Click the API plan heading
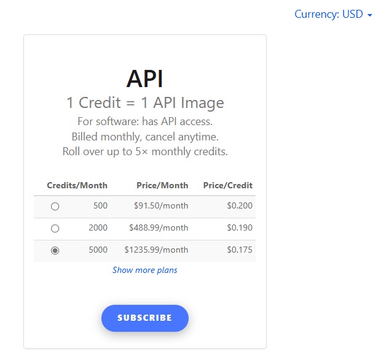Screen dimensions: 384x360 pyautogui.click(x=145, y=79)
